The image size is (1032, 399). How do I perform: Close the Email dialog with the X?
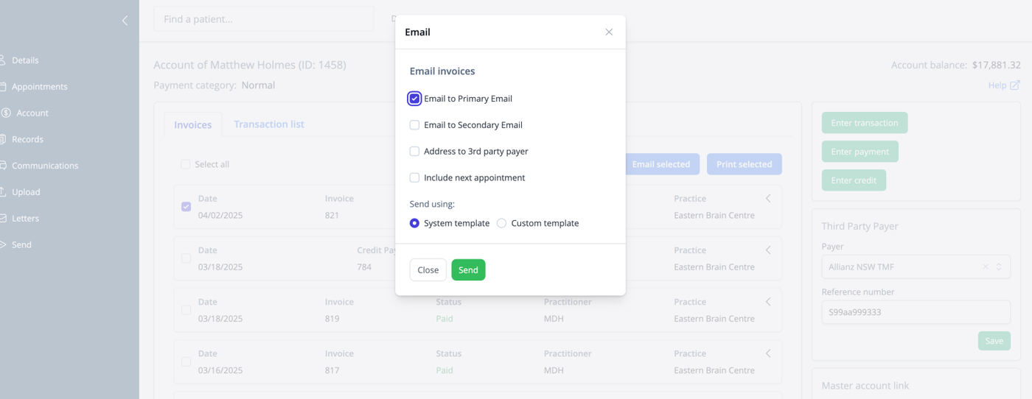pos(609,32)
